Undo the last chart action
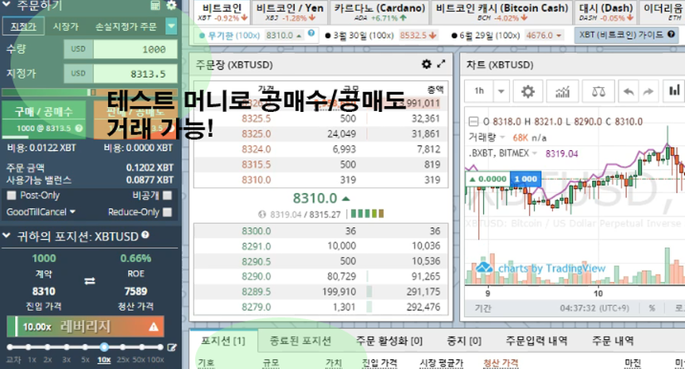The height and width of the screenshot is (369, 685). click(x=629, y=90)
